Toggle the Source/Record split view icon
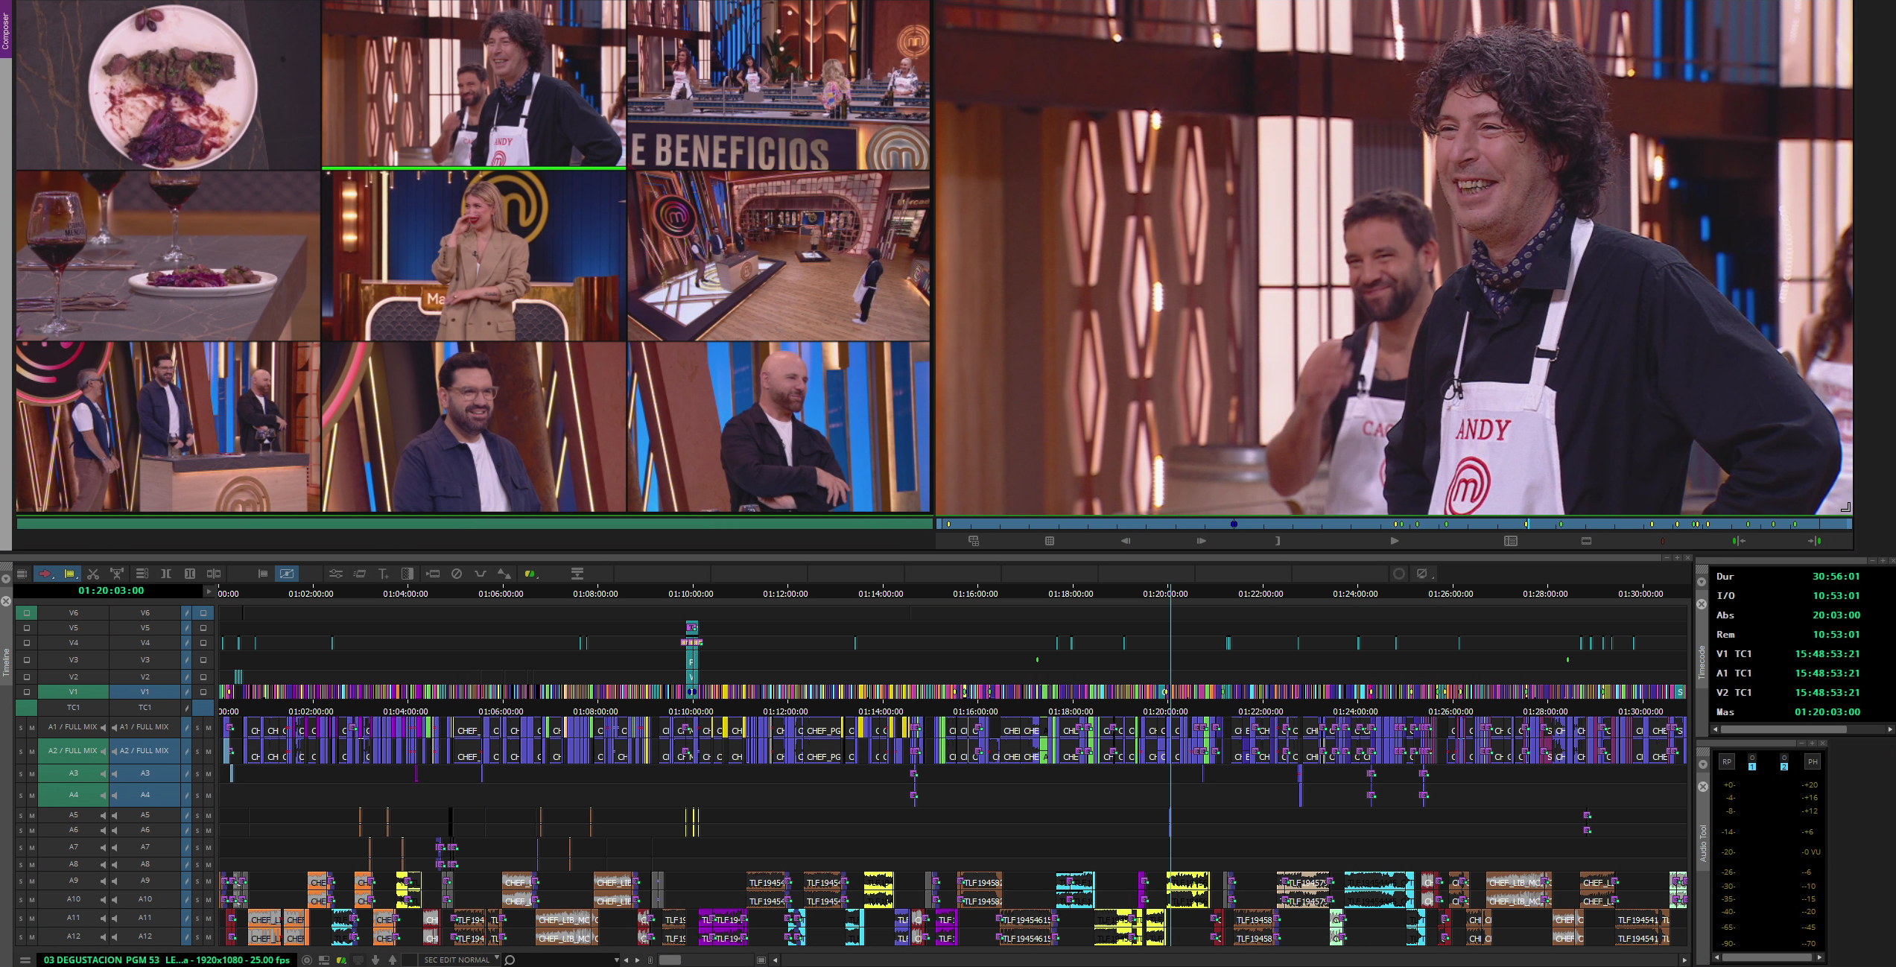This screenshot has height=967, width=1896. click(214, 574)
